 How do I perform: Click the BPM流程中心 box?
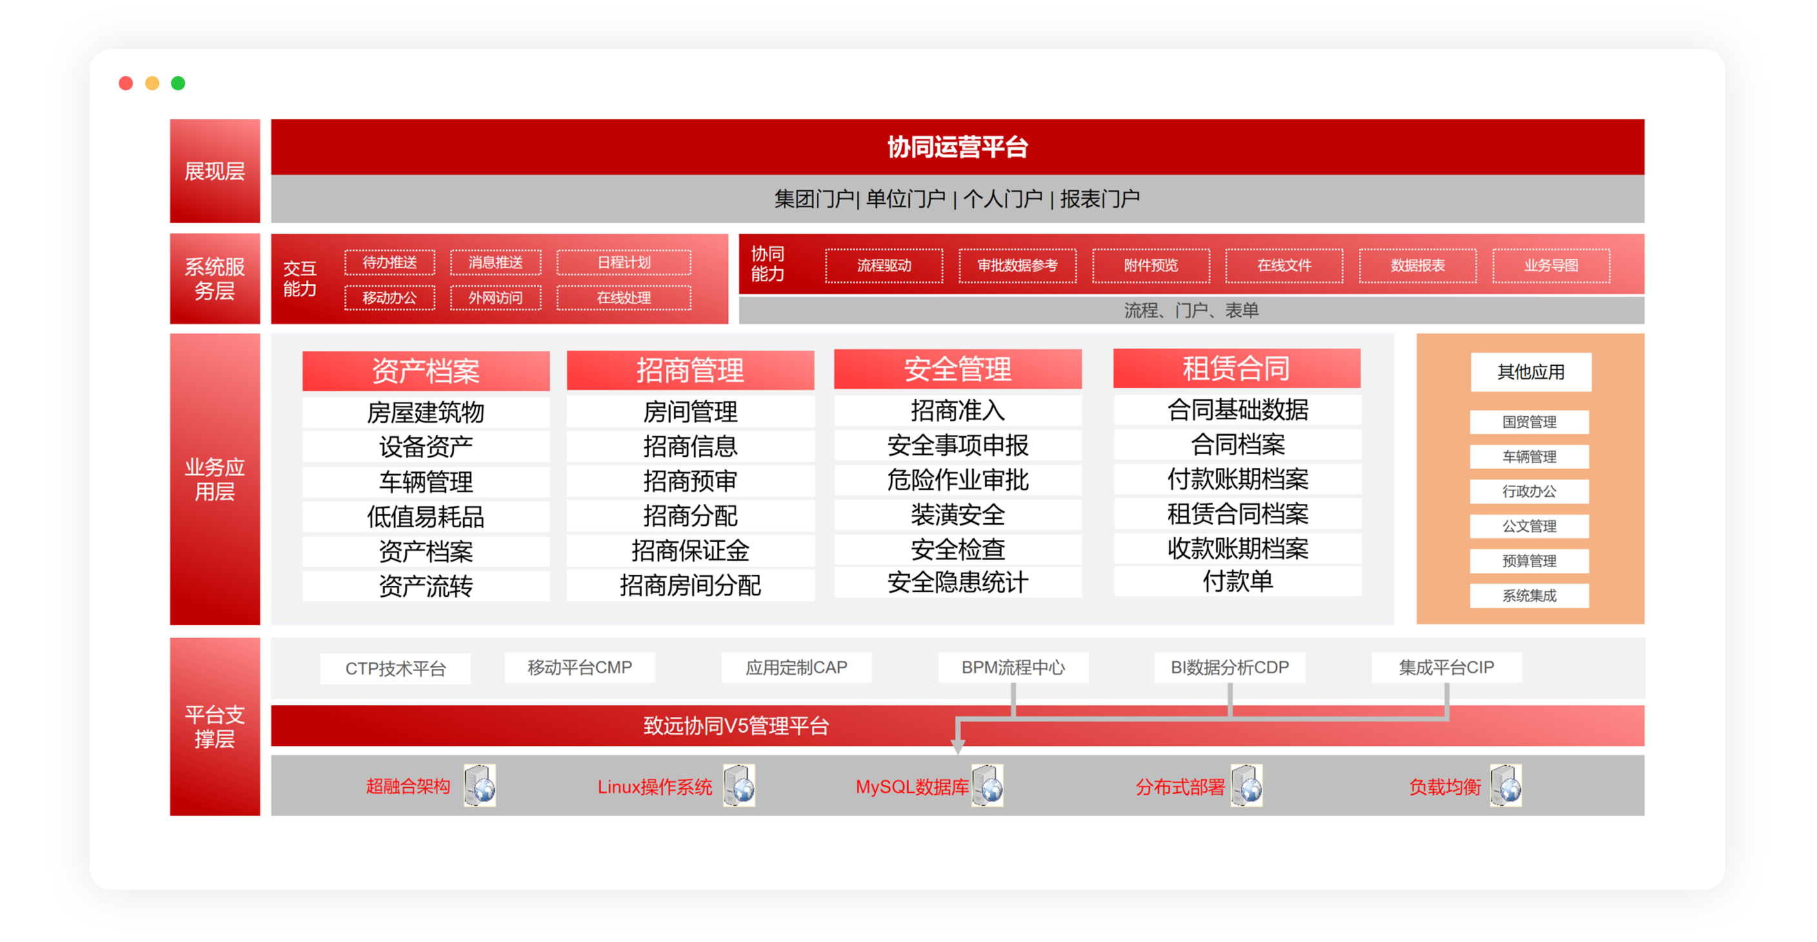pyautogui.click(x=1014, y=667)
